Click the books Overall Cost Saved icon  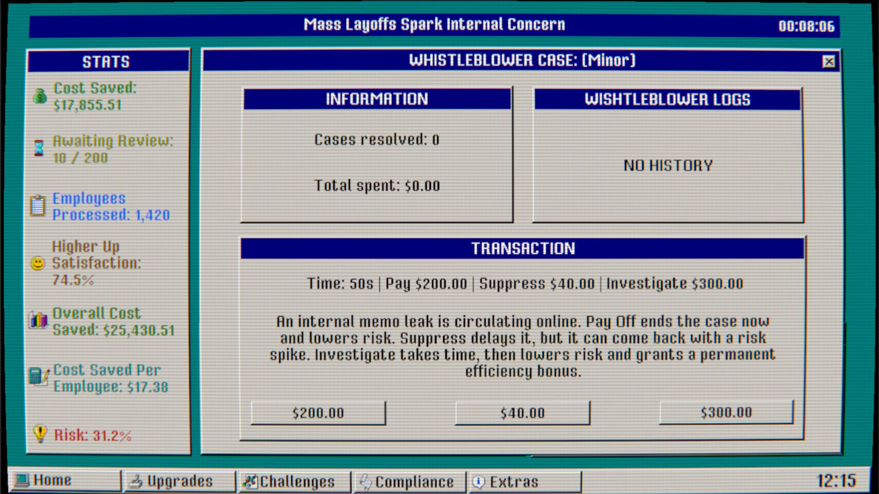pos(39,320)
